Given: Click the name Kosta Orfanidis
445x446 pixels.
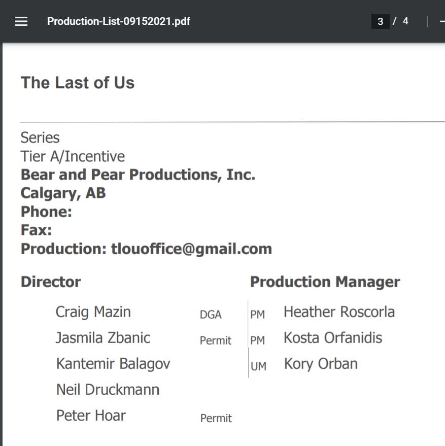Looking at the screenshot, I should tap(333, 338).
